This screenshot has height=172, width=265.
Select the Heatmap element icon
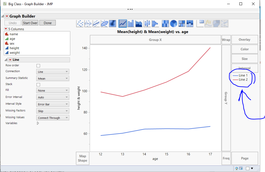tap(165, 23)
